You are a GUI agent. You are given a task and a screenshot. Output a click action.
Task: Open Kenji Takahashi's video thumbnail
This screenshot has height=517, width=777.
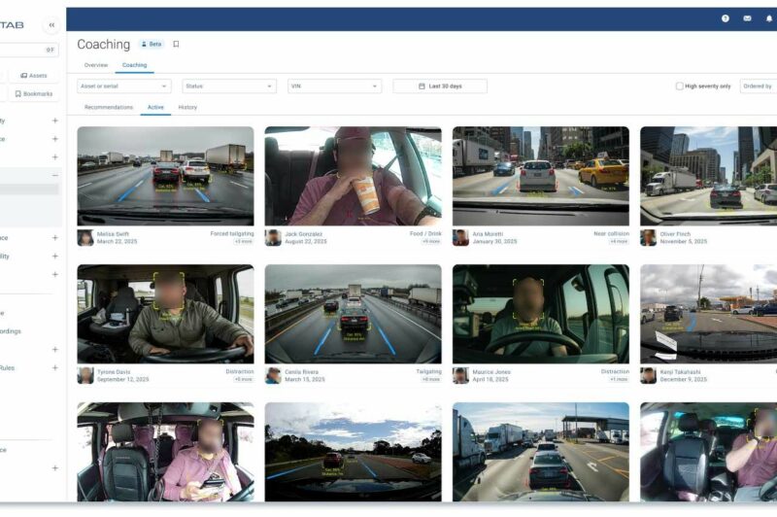point(709,314)
